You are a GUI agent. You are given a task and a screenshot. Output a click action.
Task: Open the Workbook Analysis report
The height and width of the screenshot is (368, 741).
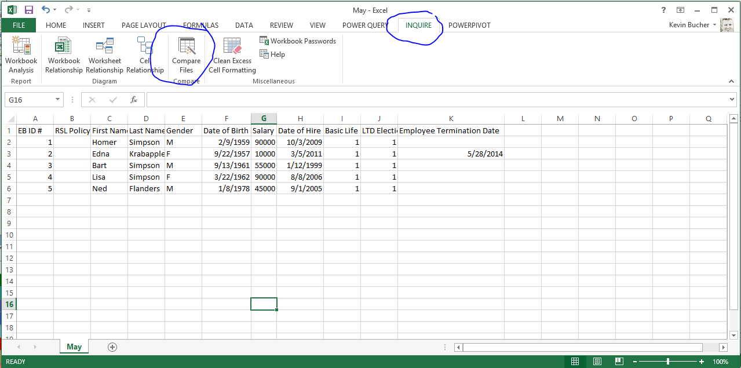tap(21, 55)
